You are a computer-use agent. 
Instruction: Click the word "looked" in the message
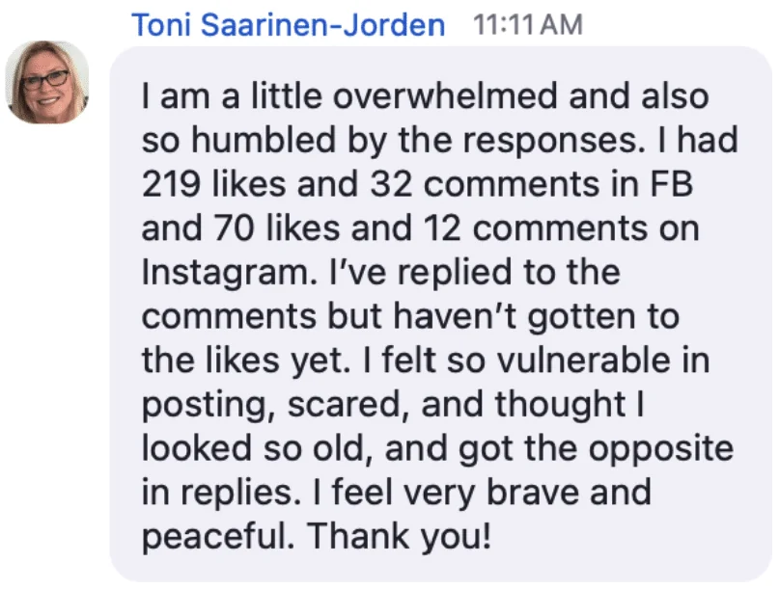point(201,449)
